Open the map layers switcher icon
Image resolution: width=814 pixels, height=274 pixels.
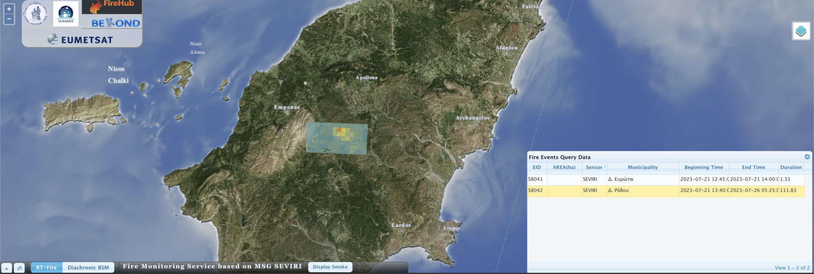[x=801, y=31]
